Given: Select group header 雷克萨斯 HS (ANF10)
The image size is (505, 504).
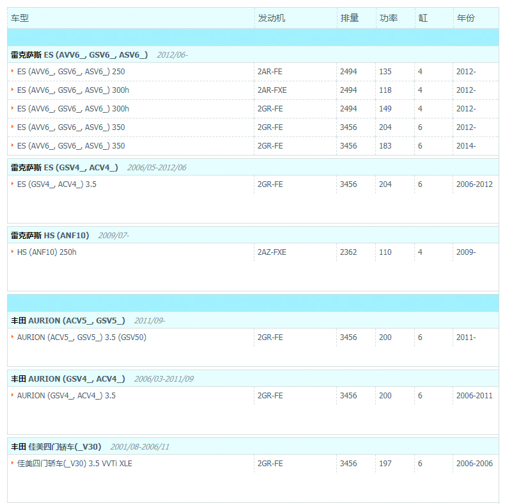Looking at the screenshot, I should pyautogui.click(x=50, y=236).
